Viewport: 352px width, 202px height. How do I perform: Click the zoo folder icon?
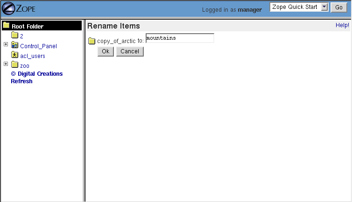(x=14, y=65)
